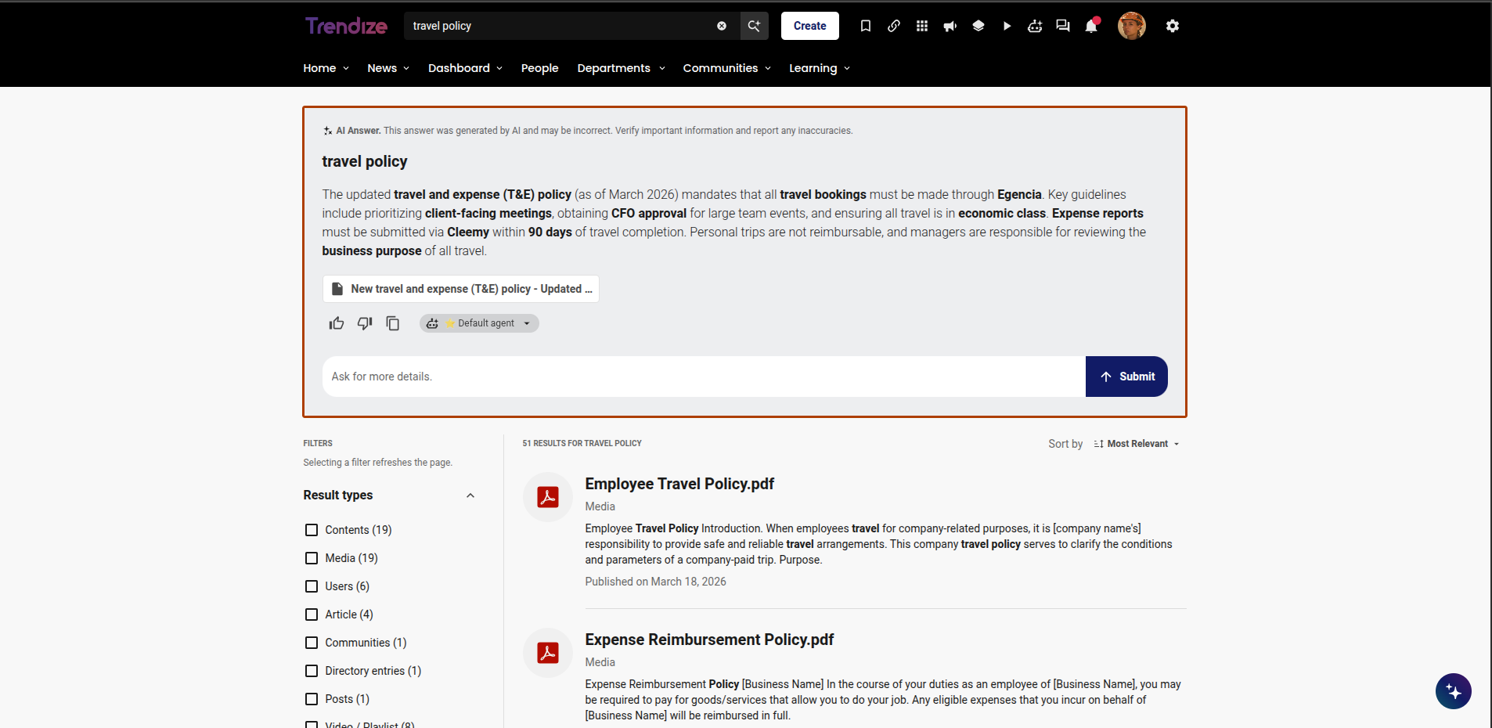Viewport: 1492px width, 728px height.
Task: Click the 'Selecting a filter refreshes the page.' note
Action: pos(378,463)
